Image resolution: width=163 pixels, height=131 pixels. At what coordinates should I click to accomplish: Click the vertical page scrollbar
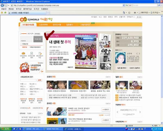point(162,70)
